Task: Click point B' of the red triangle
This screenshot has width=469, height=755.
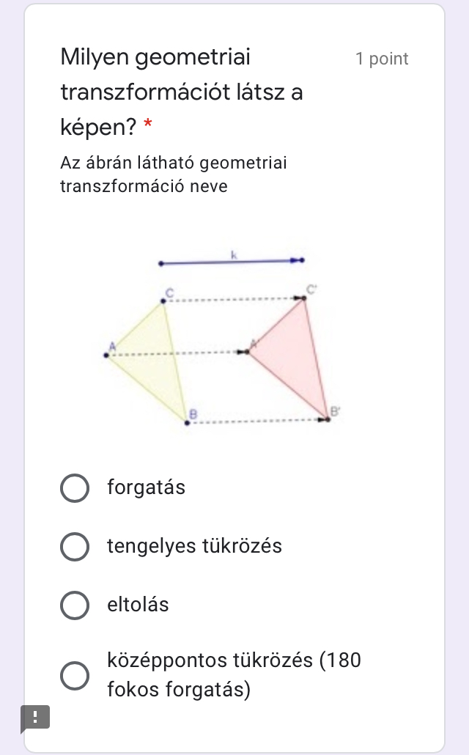Action: [x=328, y=419]
